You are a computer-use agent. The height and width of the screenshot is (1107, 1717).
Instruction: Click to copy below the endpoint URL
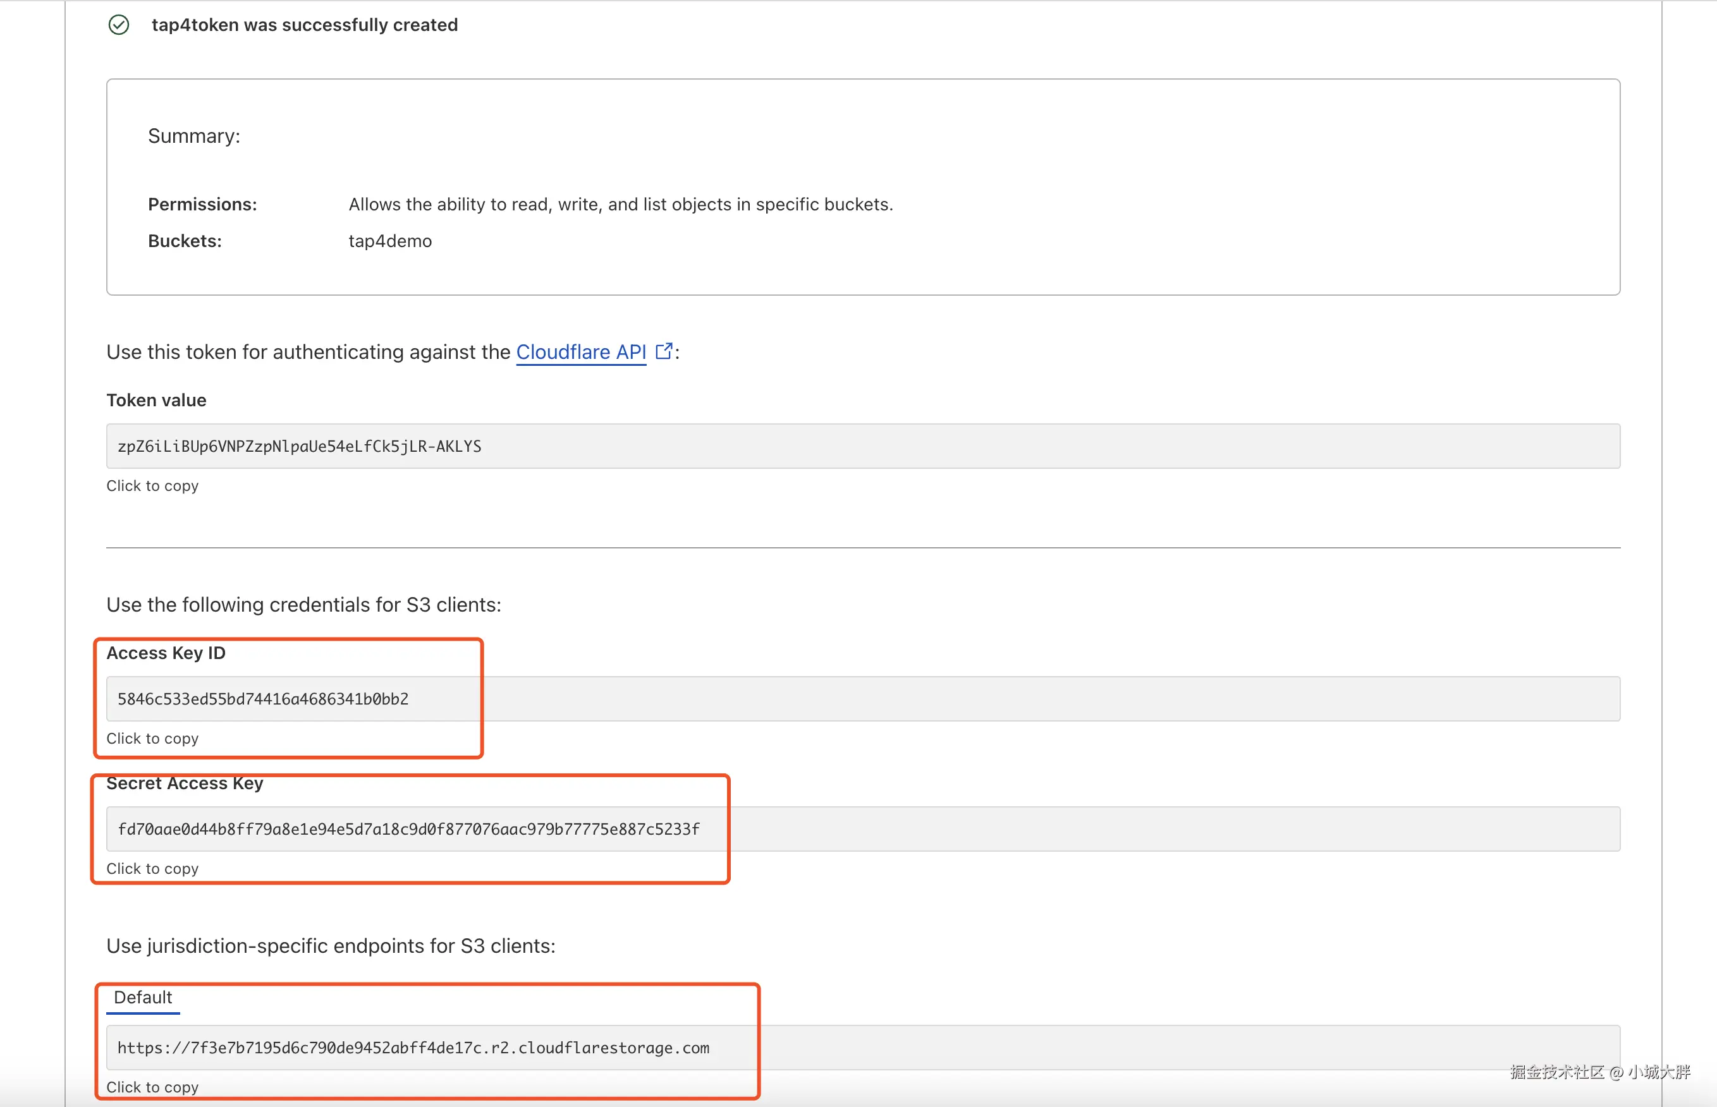(x=152, y=1087)
